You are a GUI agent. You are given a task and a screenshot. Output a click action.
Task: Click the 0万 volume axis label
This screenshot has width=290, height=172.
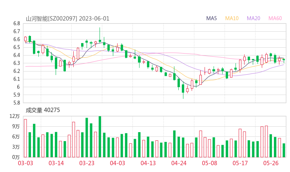coord(16,157)
